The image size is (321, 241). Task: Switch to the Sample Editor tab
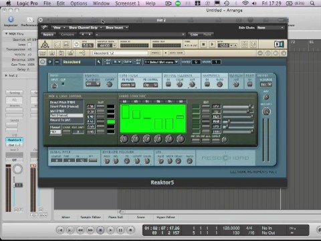pos(90,217)
